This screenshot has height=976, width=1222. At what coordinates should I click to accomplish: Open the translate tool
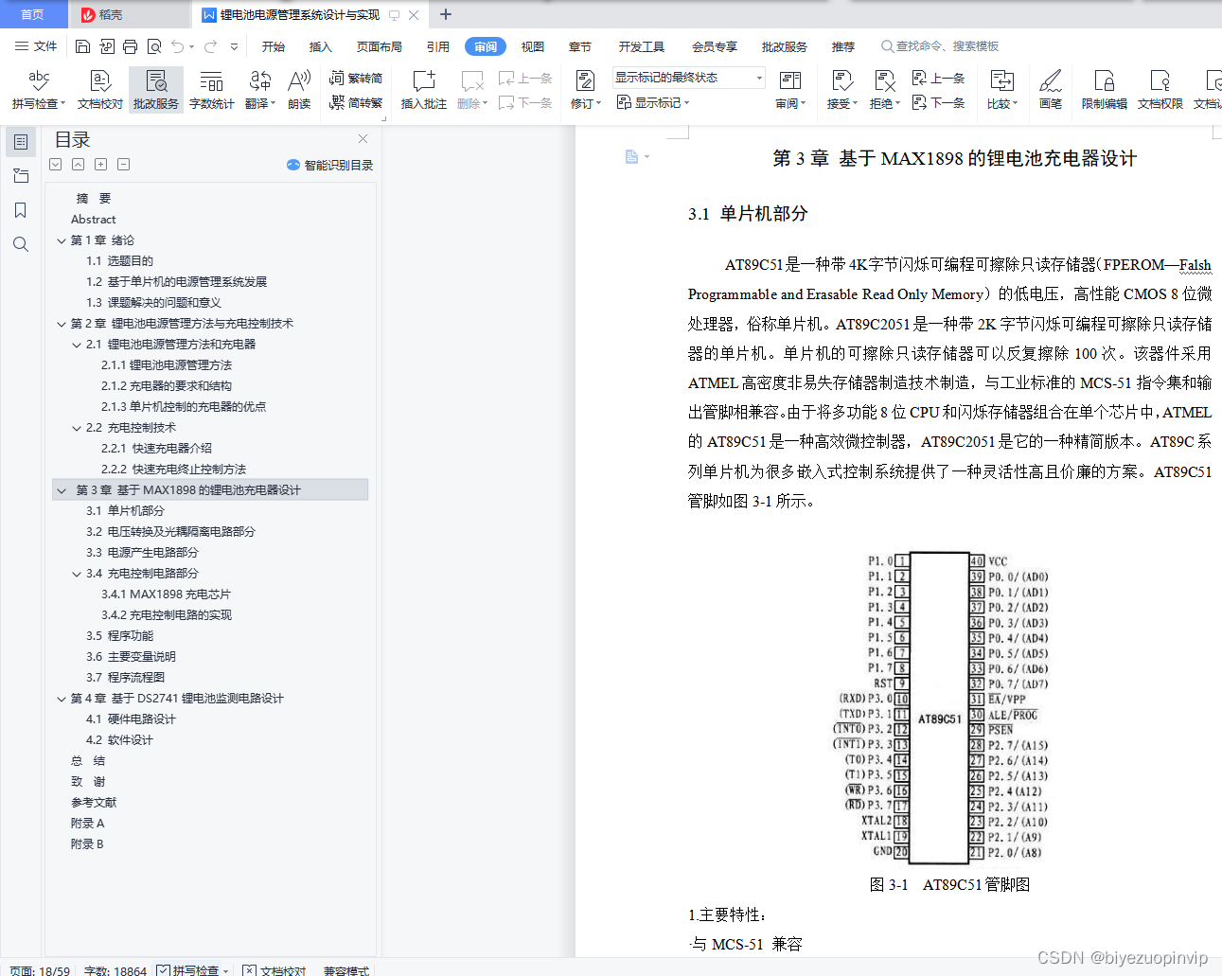point(260,90)
